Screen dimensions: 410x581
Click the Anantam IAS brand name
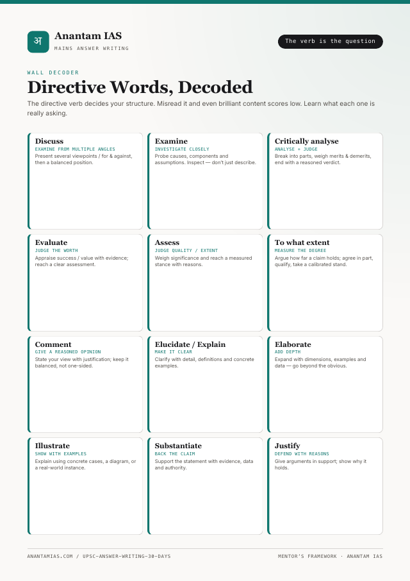coord(88,36)
